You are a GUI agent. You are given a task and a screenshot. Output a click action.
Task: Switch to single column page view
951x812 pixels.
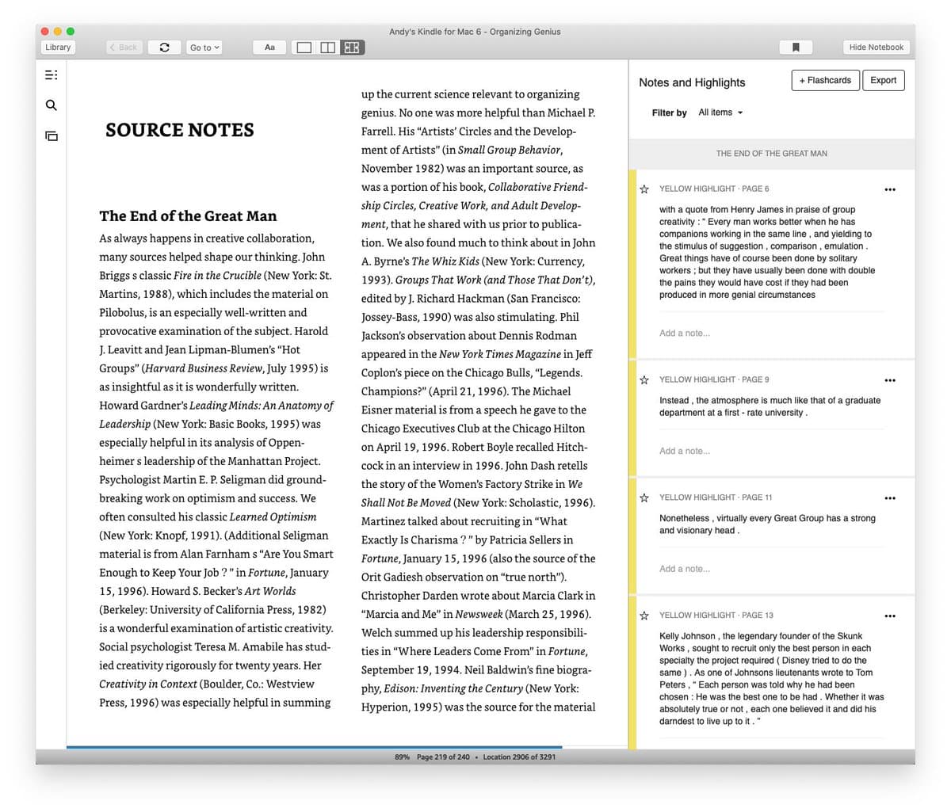pyautogui.click(x=304, y=47)
